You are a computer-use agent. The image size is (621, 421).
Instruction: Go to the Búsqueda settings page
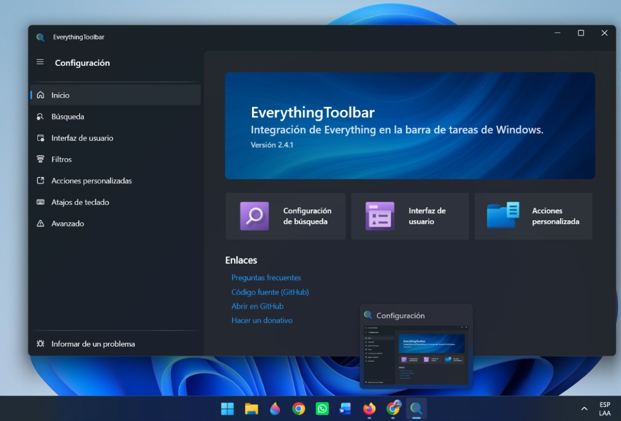point(115,117)
